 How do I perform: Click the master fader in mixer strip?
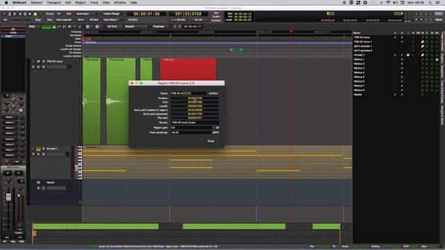click(9, 197)
